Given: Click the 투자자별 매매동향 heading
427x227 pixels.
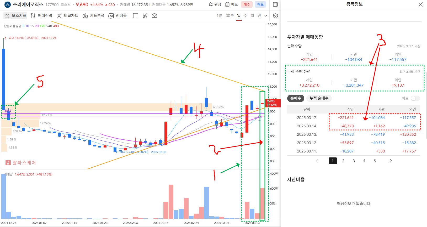Looking at the screenshot, I should [305, 37].
